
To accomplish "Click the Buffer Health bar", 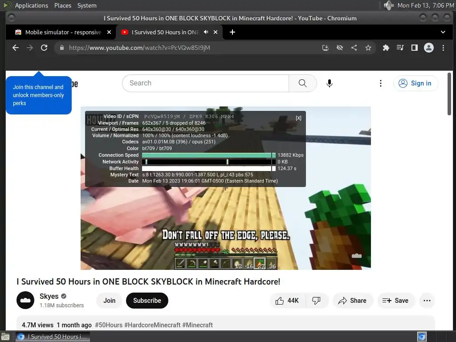I will click(208, 168).
